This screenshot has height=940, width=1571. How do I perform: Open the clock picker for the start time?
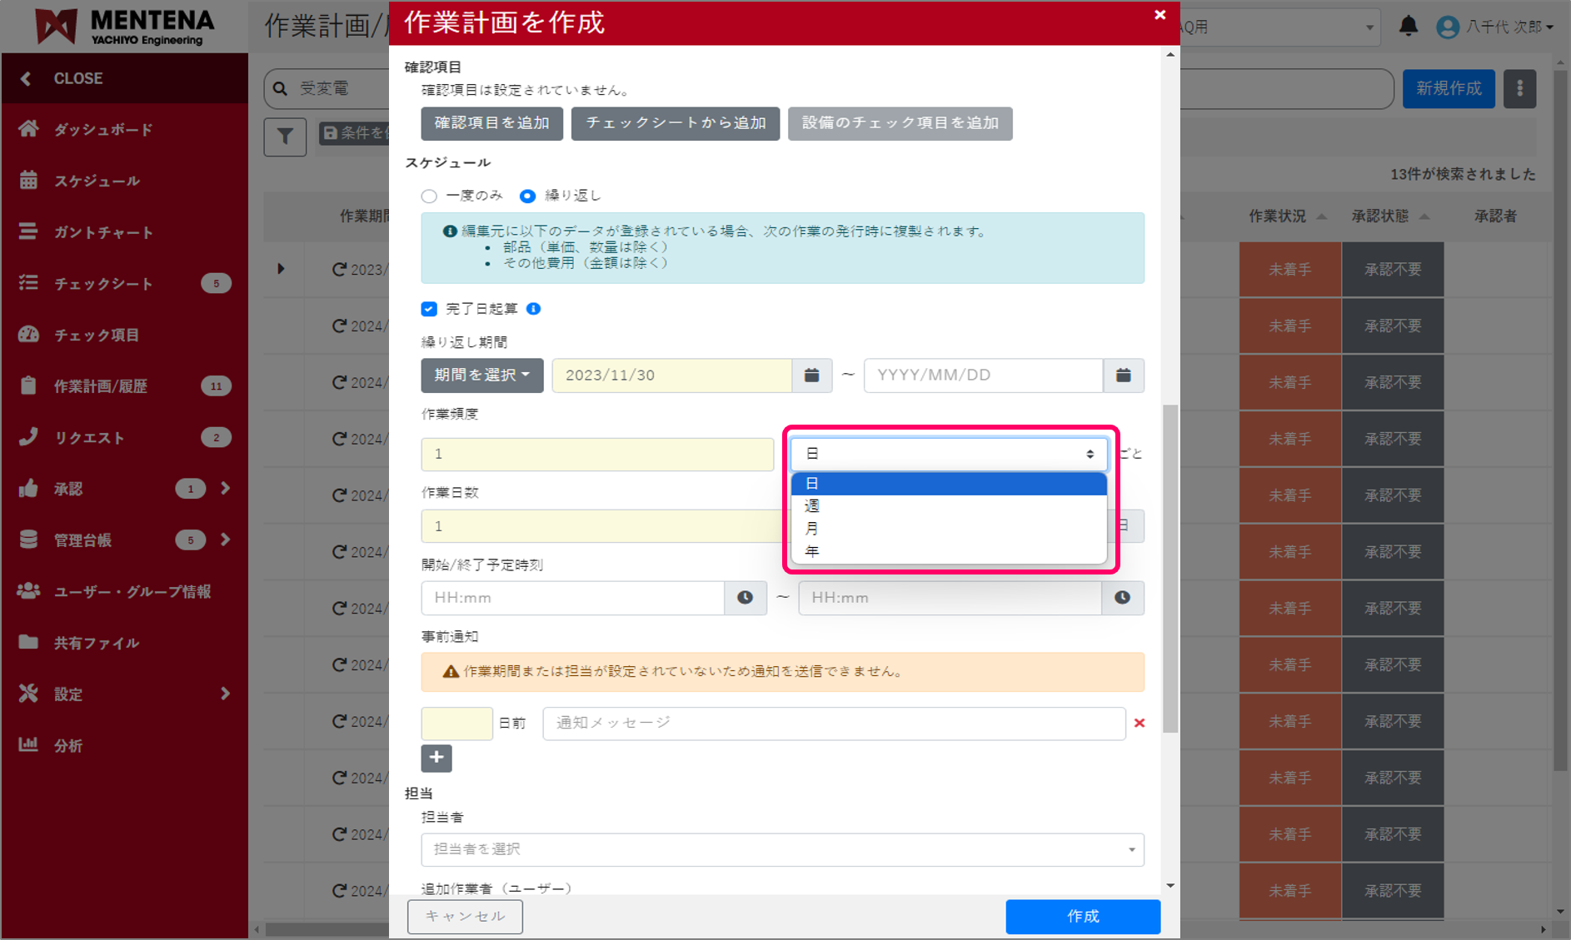[744, 598]
